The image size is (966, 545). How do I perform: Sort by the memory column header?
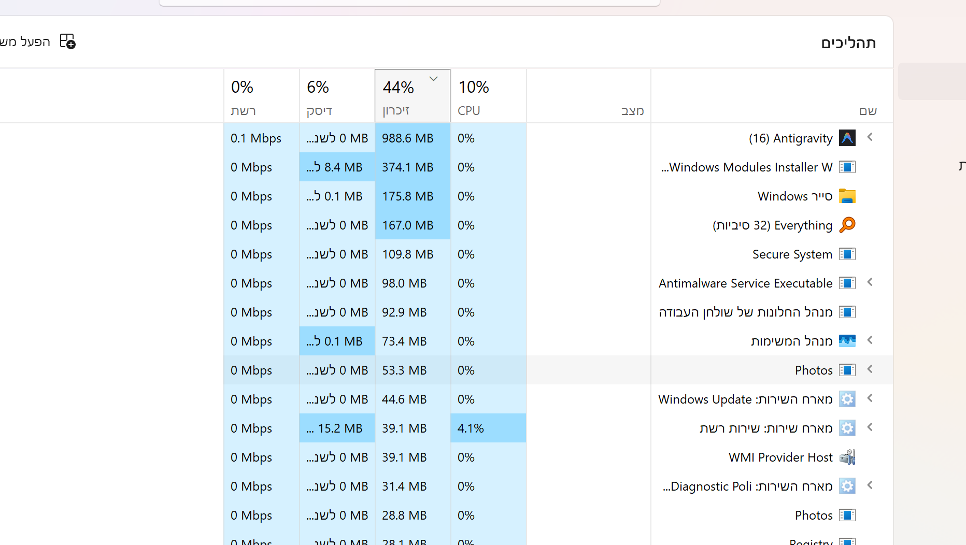pos(412,96)
